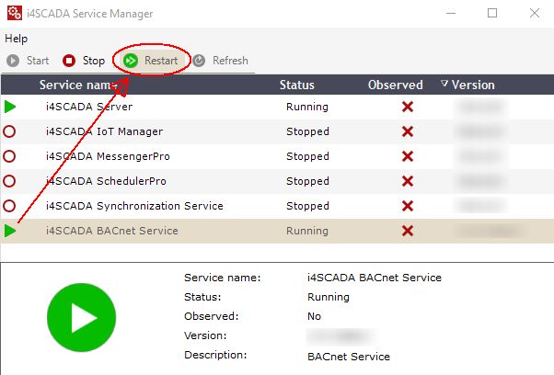This screenshot has width=554, height=375.
Task: Click Observed X mark for Synchronization Service
Action: pyautogui.click(x=408, y=206)
